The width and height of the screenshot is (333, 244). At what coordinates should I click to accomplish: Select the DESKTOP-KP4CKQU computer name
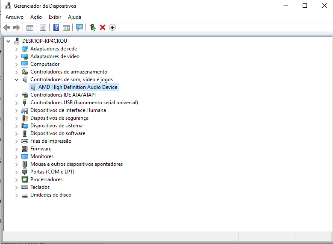coord(44,41)
